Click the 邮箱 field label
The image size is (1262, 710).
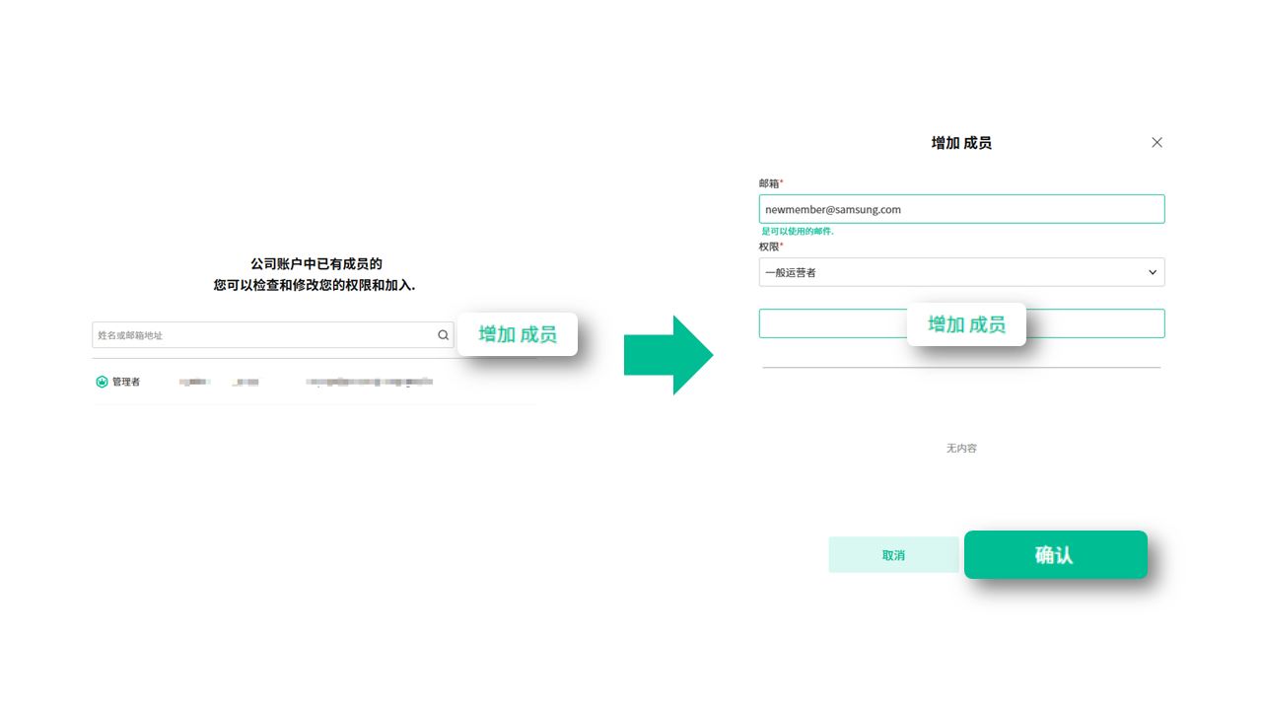coord(770,183)
